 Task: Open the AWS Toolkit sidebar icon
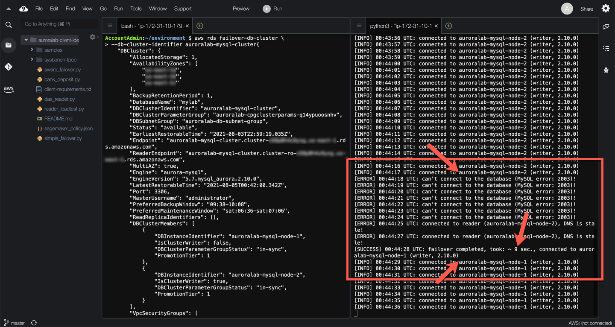click(x=9, y=89)
